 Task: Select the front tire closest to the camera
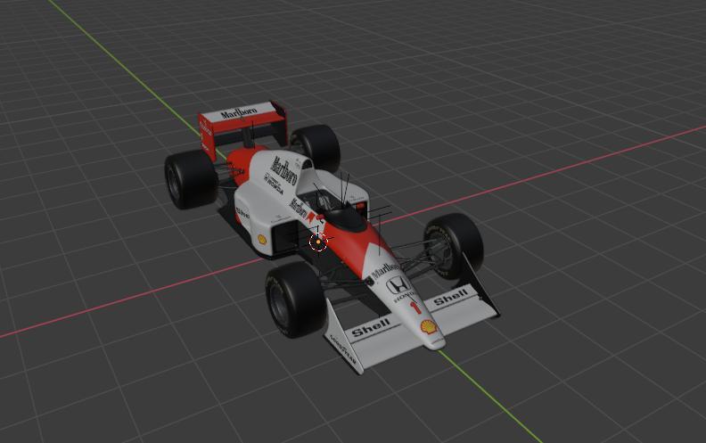pos(296,299)
